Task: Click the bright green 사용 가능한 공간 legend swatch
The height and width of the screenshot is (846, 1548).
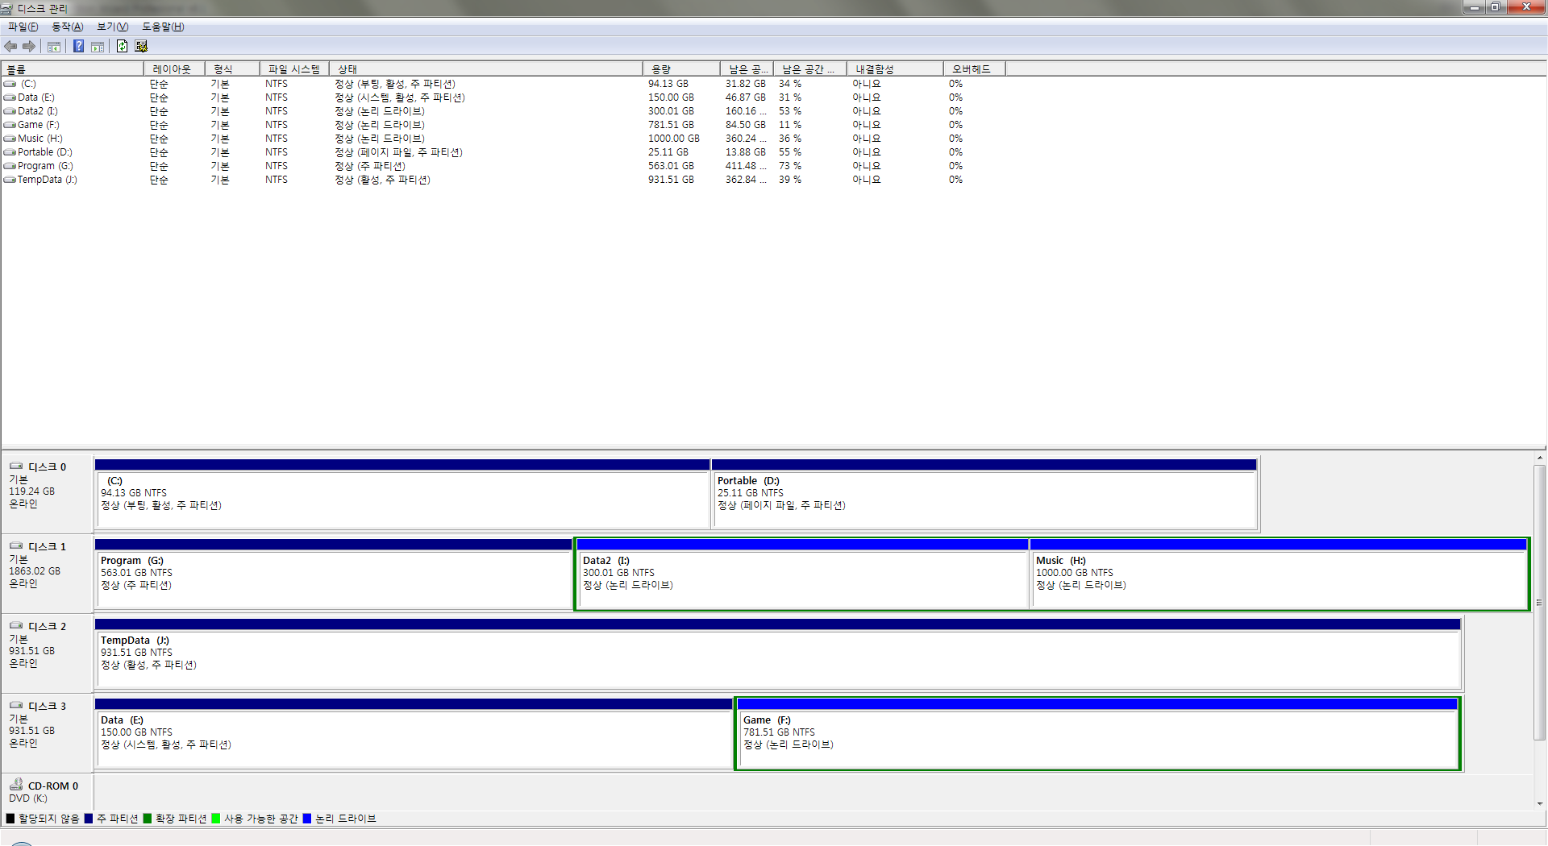Action: coord(216,819)
